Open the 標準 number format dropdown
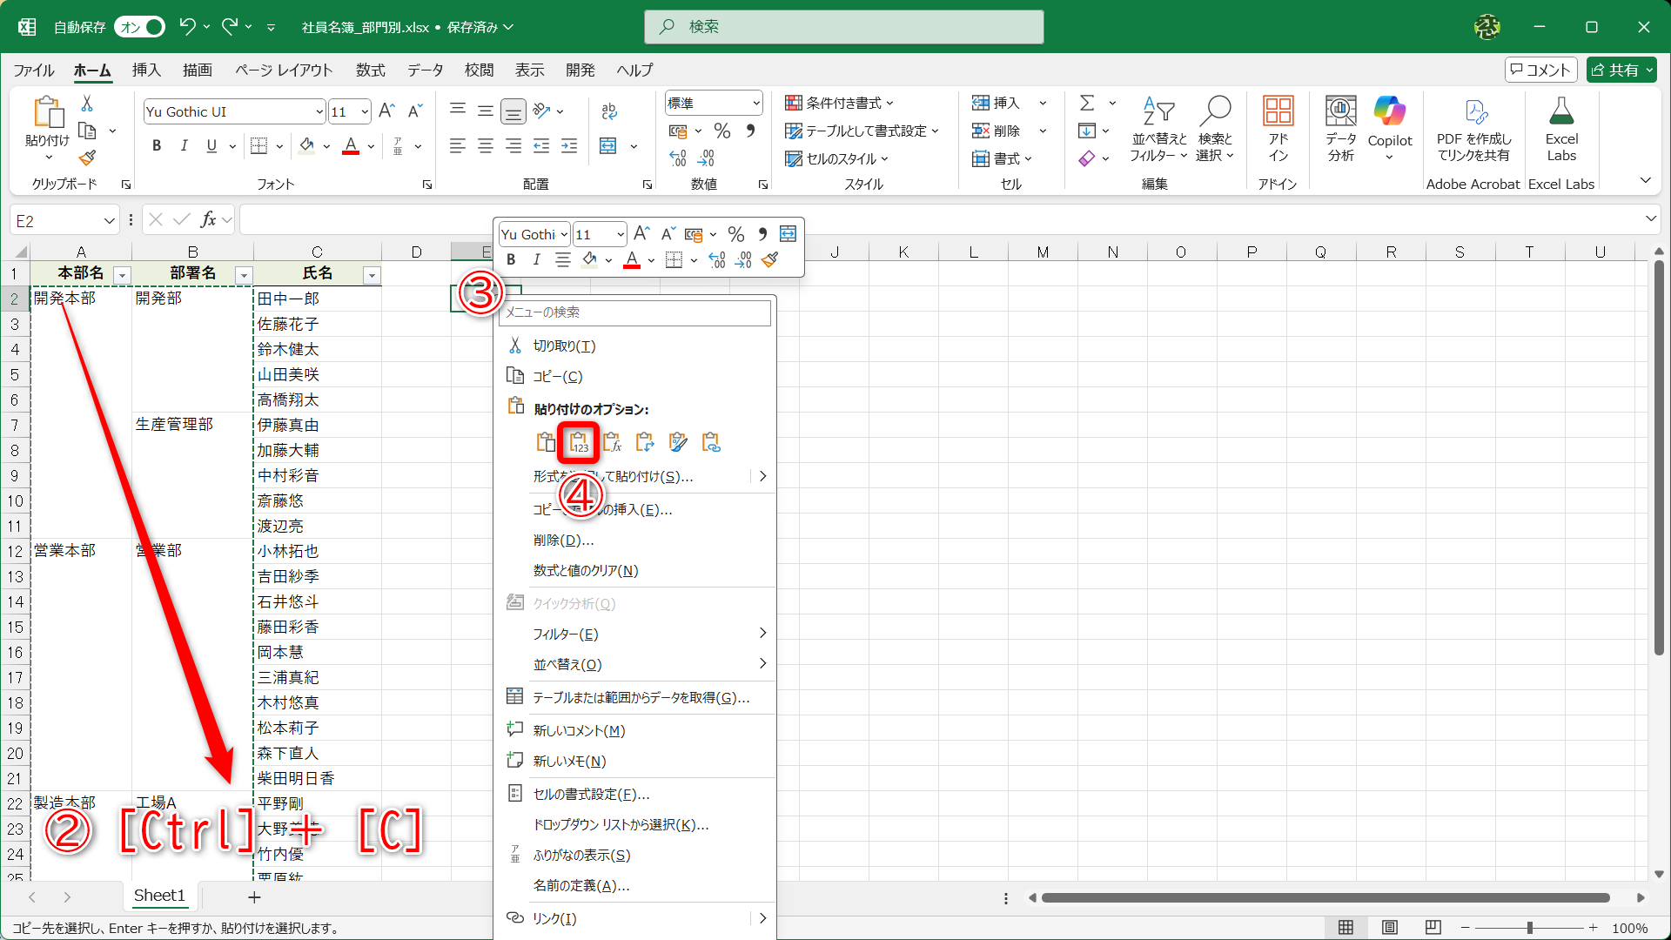This screenshot has width=1671, height=940. 755,104
